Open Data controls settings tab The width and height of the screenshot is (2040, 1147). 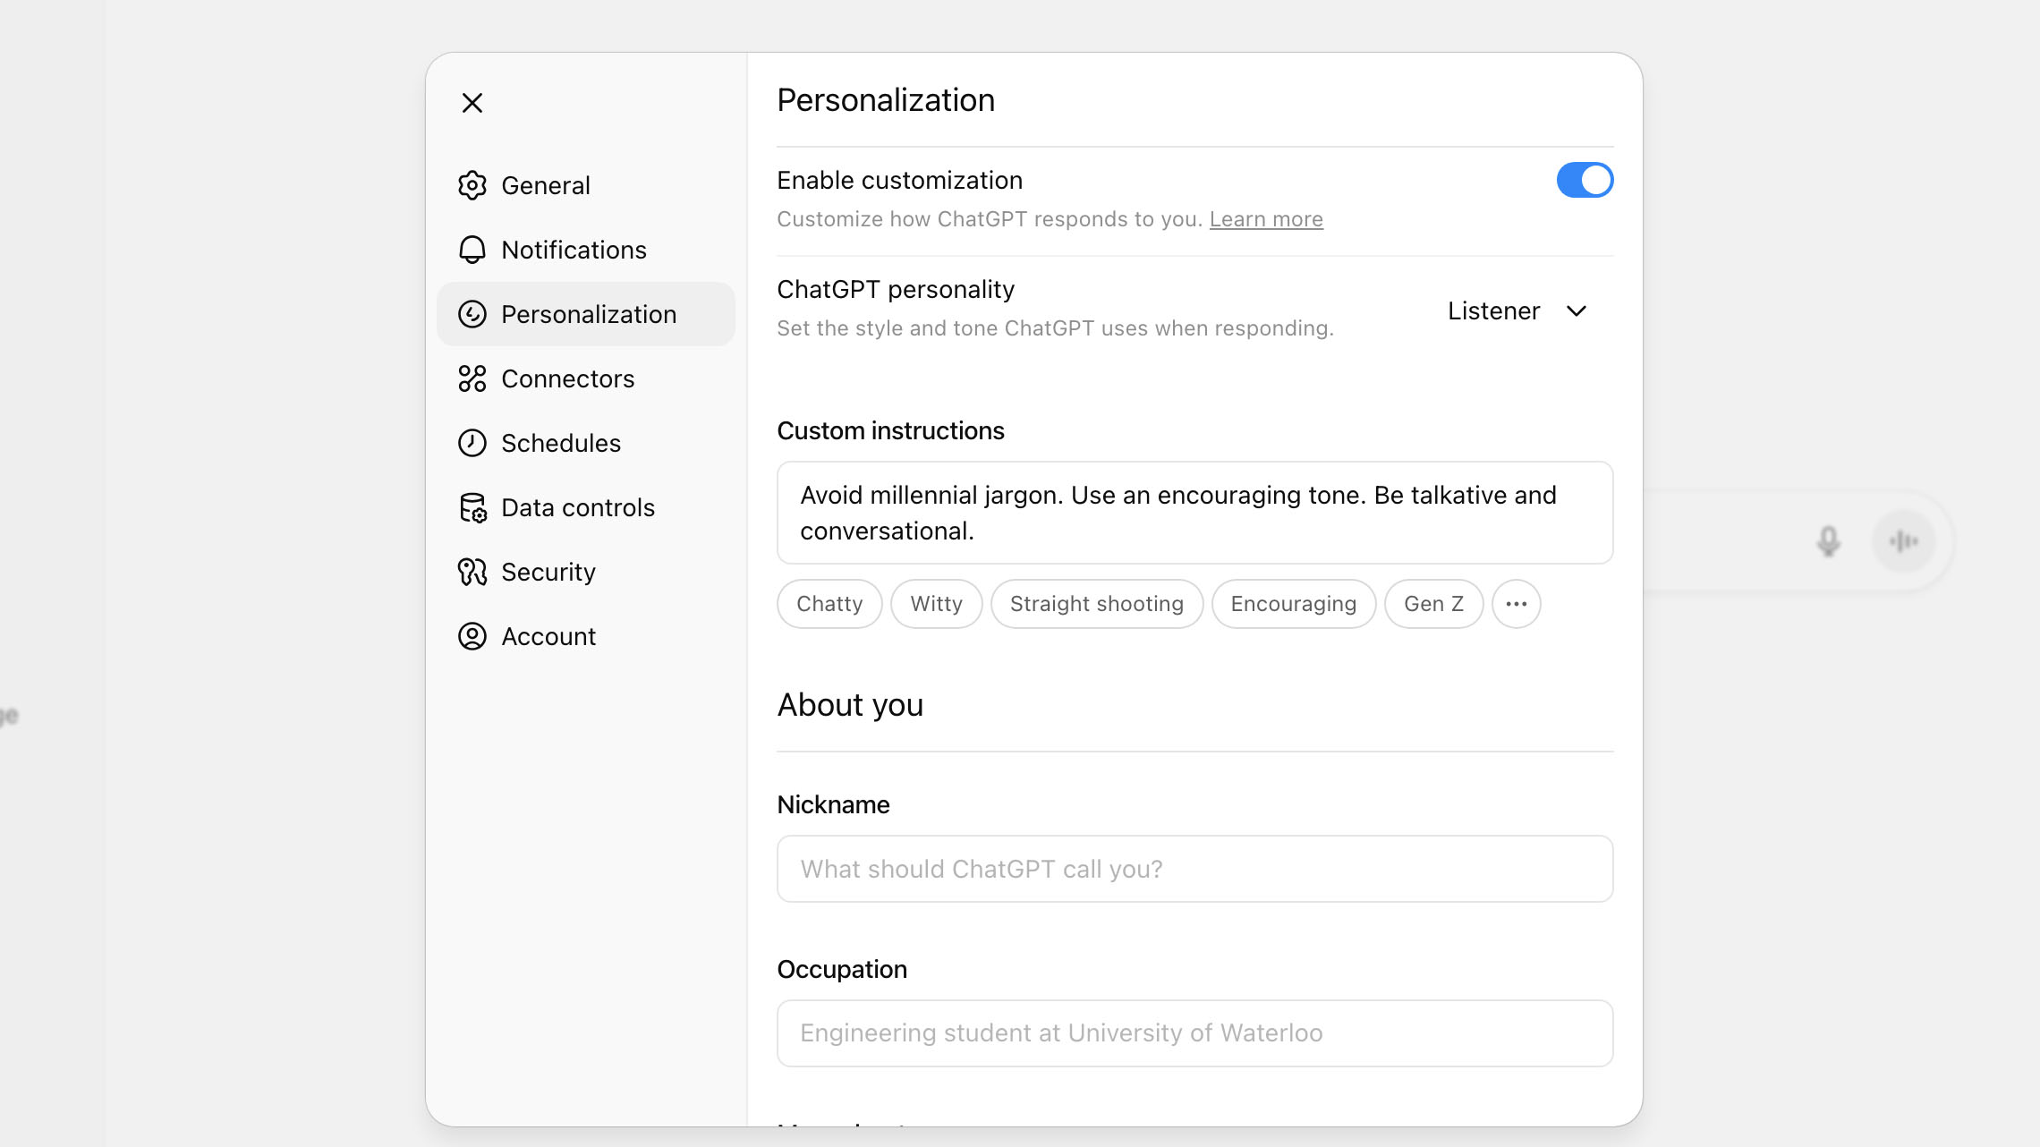click(586, 507)
